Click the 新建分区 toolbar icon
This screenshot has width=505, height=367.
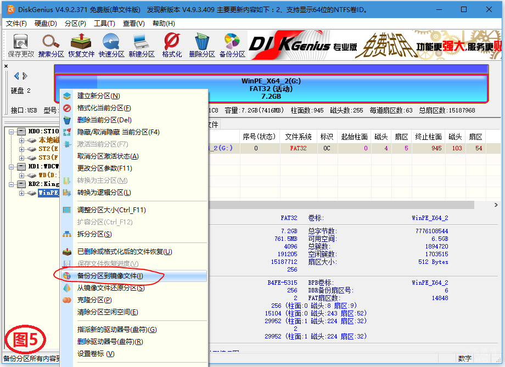click(x=142, y=46)
